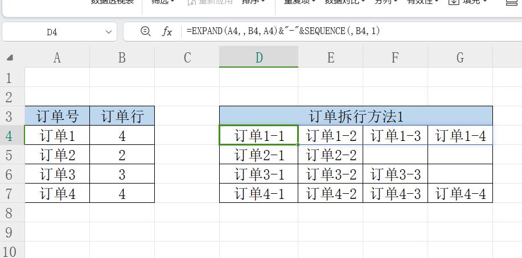Click the fx insert function icon
Screen dimensions: 522x258
pos(167,32)
